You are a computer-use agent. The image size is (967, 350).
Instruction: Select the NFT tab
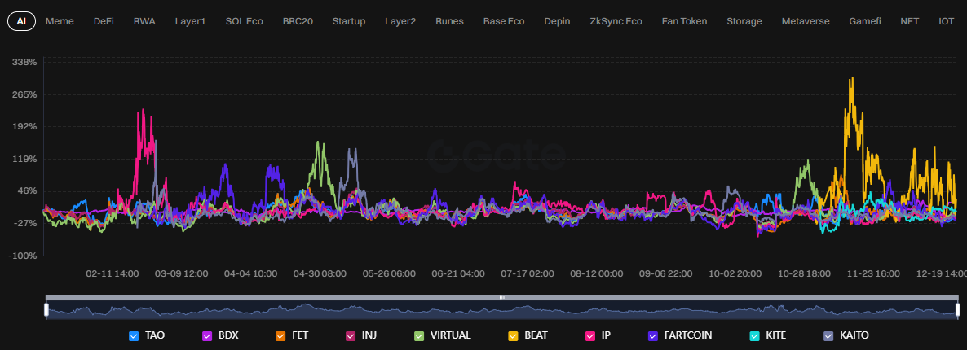click(x=909, y=21)
